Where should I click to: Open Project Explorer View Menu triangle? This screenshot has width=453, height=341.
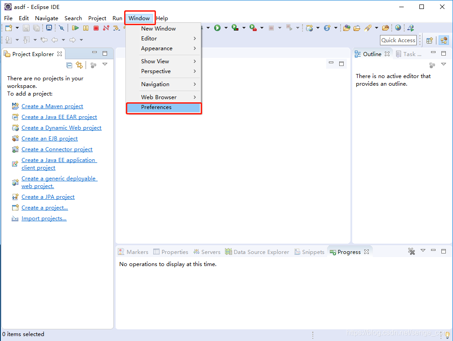click(105, 64)
